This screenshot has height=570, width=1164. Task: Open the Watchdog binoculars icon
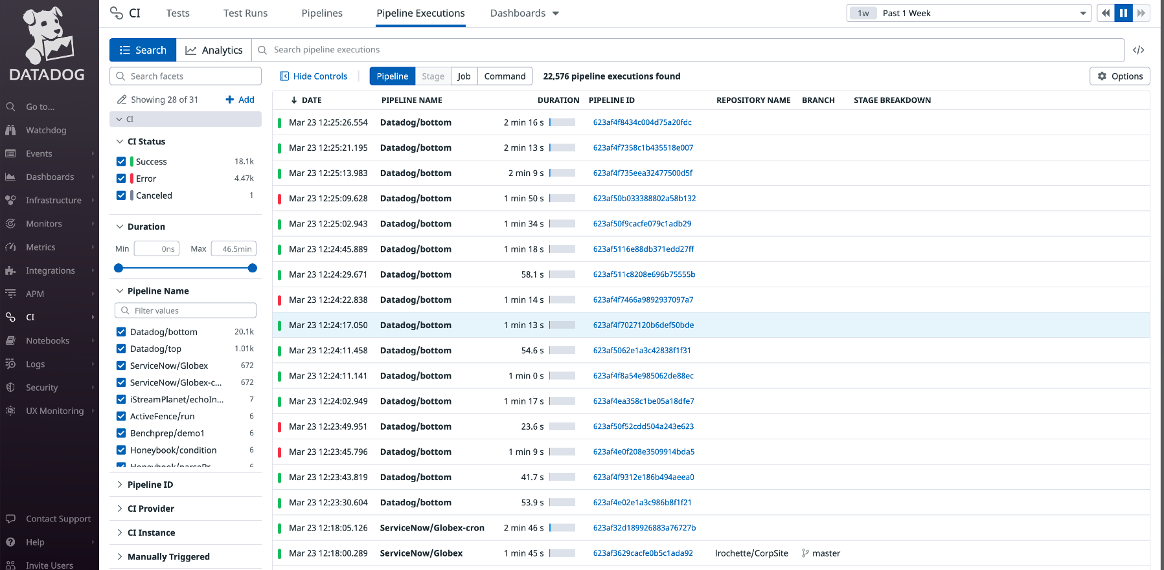10,130
